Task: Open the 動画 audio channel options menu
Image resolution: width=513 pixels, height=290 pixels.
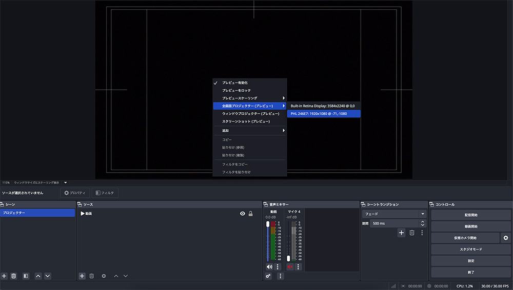Action: pos(278,266)
